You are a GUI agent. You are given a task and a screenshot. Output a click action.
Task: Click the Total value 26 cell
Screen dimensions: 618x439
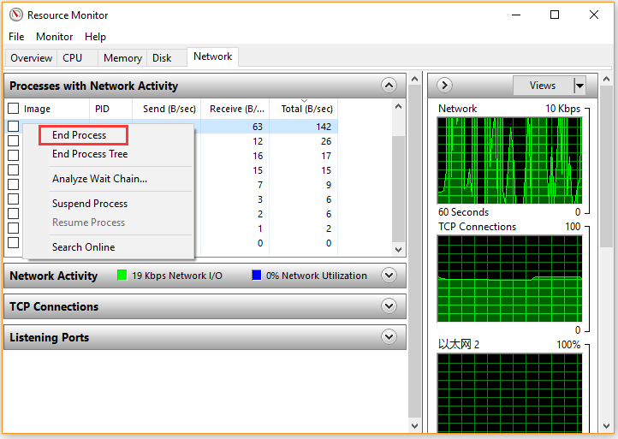point(304,141)
